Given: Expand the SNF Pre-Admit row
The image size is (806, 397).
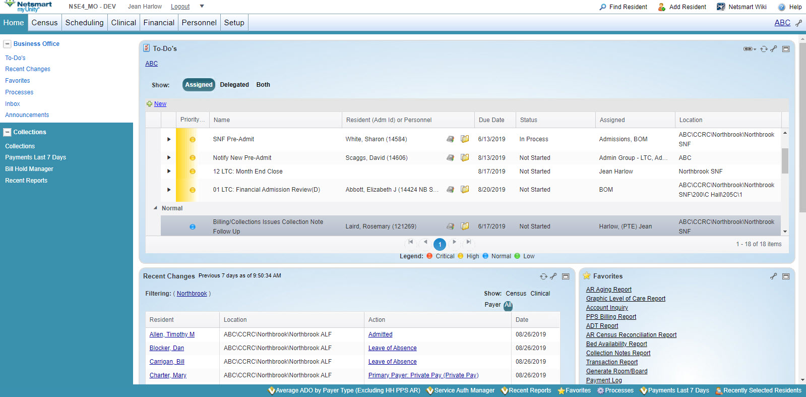Looking at the screenshot, I should tap(169, 139).
